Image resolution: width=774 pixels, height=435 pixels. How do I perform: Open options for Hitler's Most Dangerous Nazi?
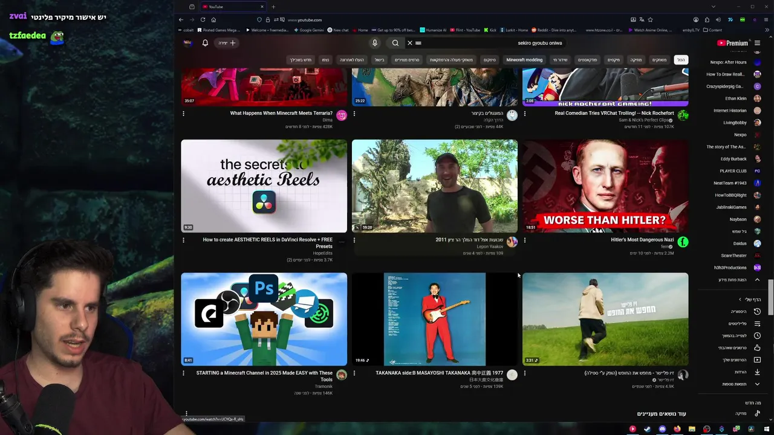pyautogui.click(x=525, y=240)
